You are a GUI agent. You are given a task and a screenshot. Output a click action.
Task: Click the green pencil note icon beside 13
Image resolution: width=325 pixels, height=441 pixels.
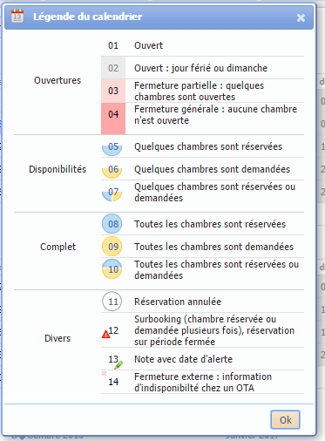click(118, 365)
